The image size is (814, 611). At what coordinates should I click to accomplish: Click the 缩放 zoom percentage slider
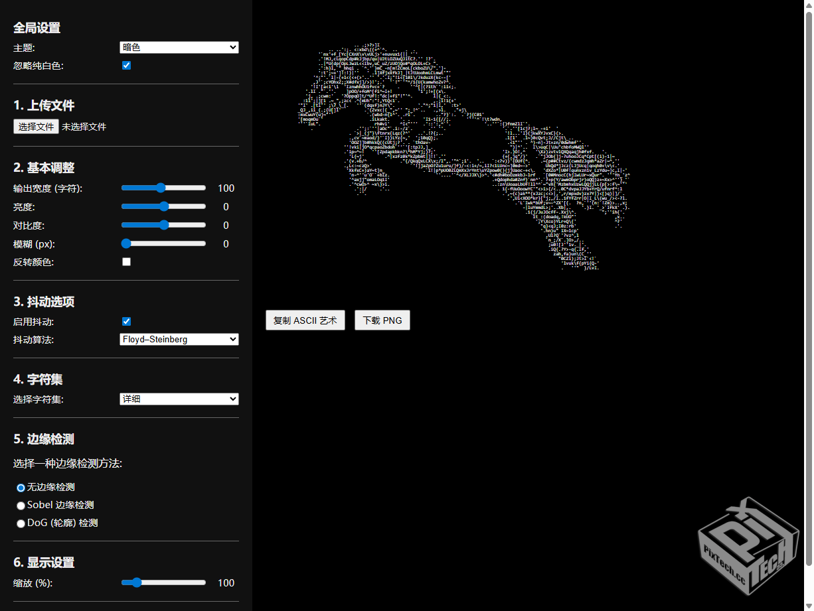tap(163, 582)
